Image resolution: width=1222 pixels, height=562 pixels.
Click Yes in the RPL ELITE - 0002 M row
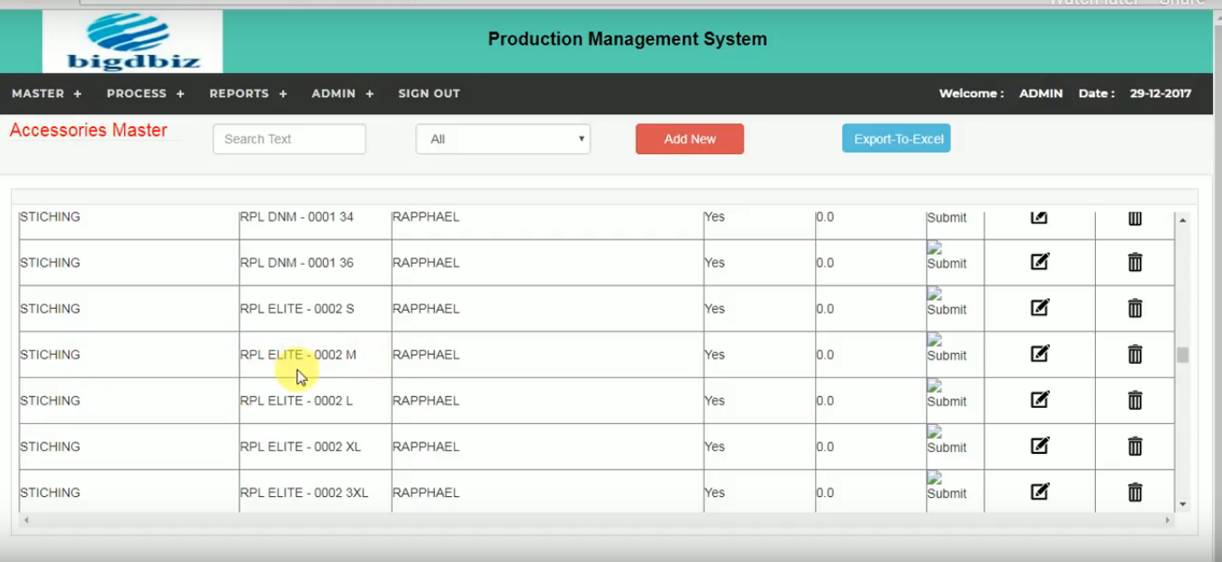click(x=714, y=355)
